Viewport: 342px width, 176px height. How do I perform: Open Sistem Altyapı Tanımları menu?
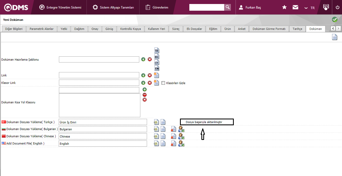pos(113,7)
